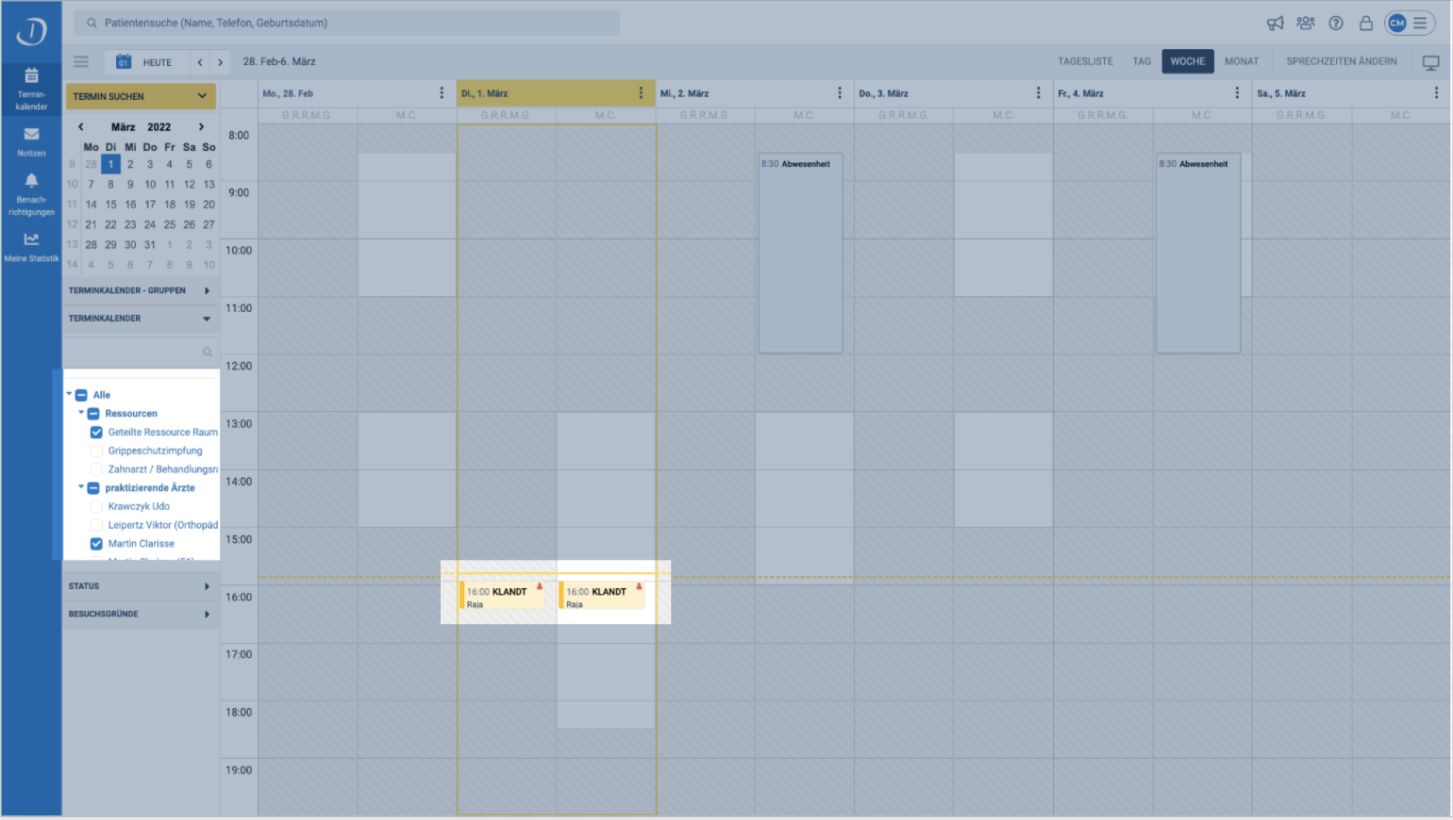Open the Termin suchen dropdown

(x=141, y=96)
